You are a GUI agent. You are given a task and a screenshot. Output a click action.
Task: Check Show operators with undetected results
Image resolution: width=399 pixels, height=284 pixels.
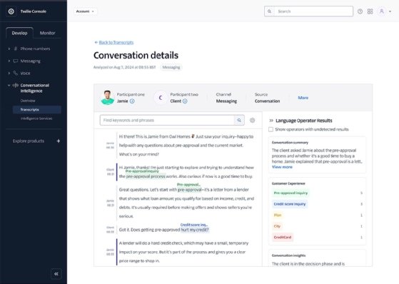click(271, 129)
